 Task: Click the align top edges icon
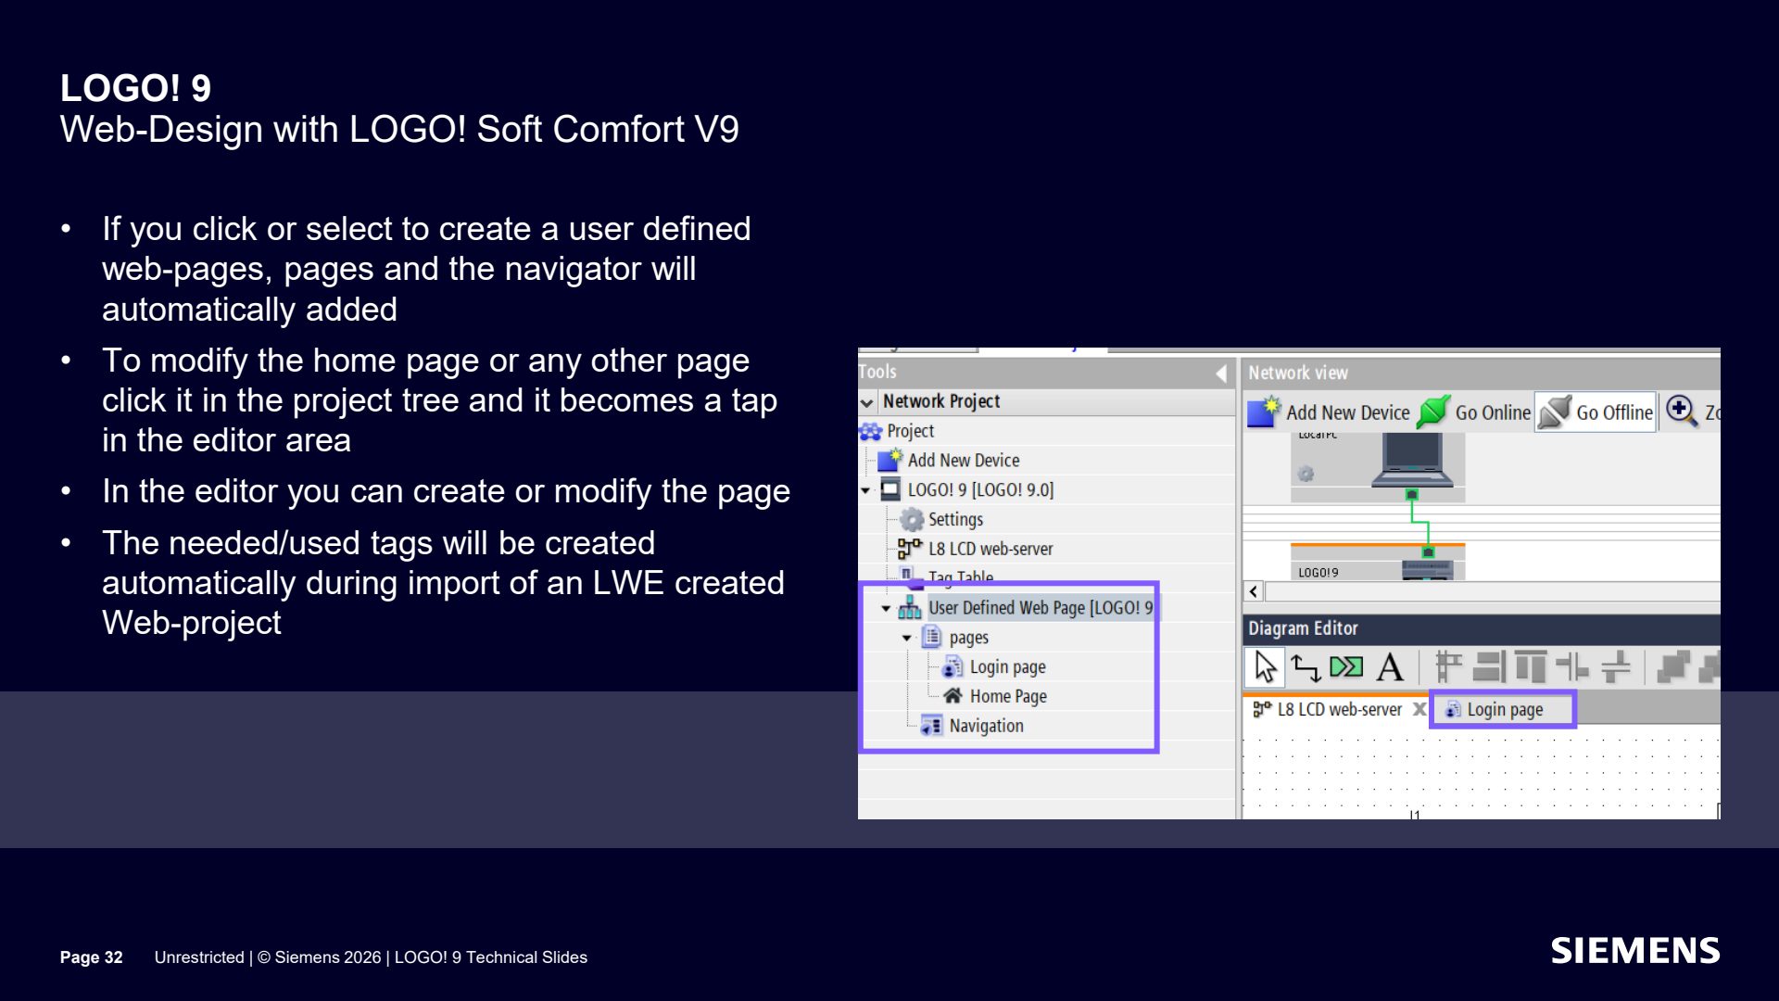(1531, 667)
